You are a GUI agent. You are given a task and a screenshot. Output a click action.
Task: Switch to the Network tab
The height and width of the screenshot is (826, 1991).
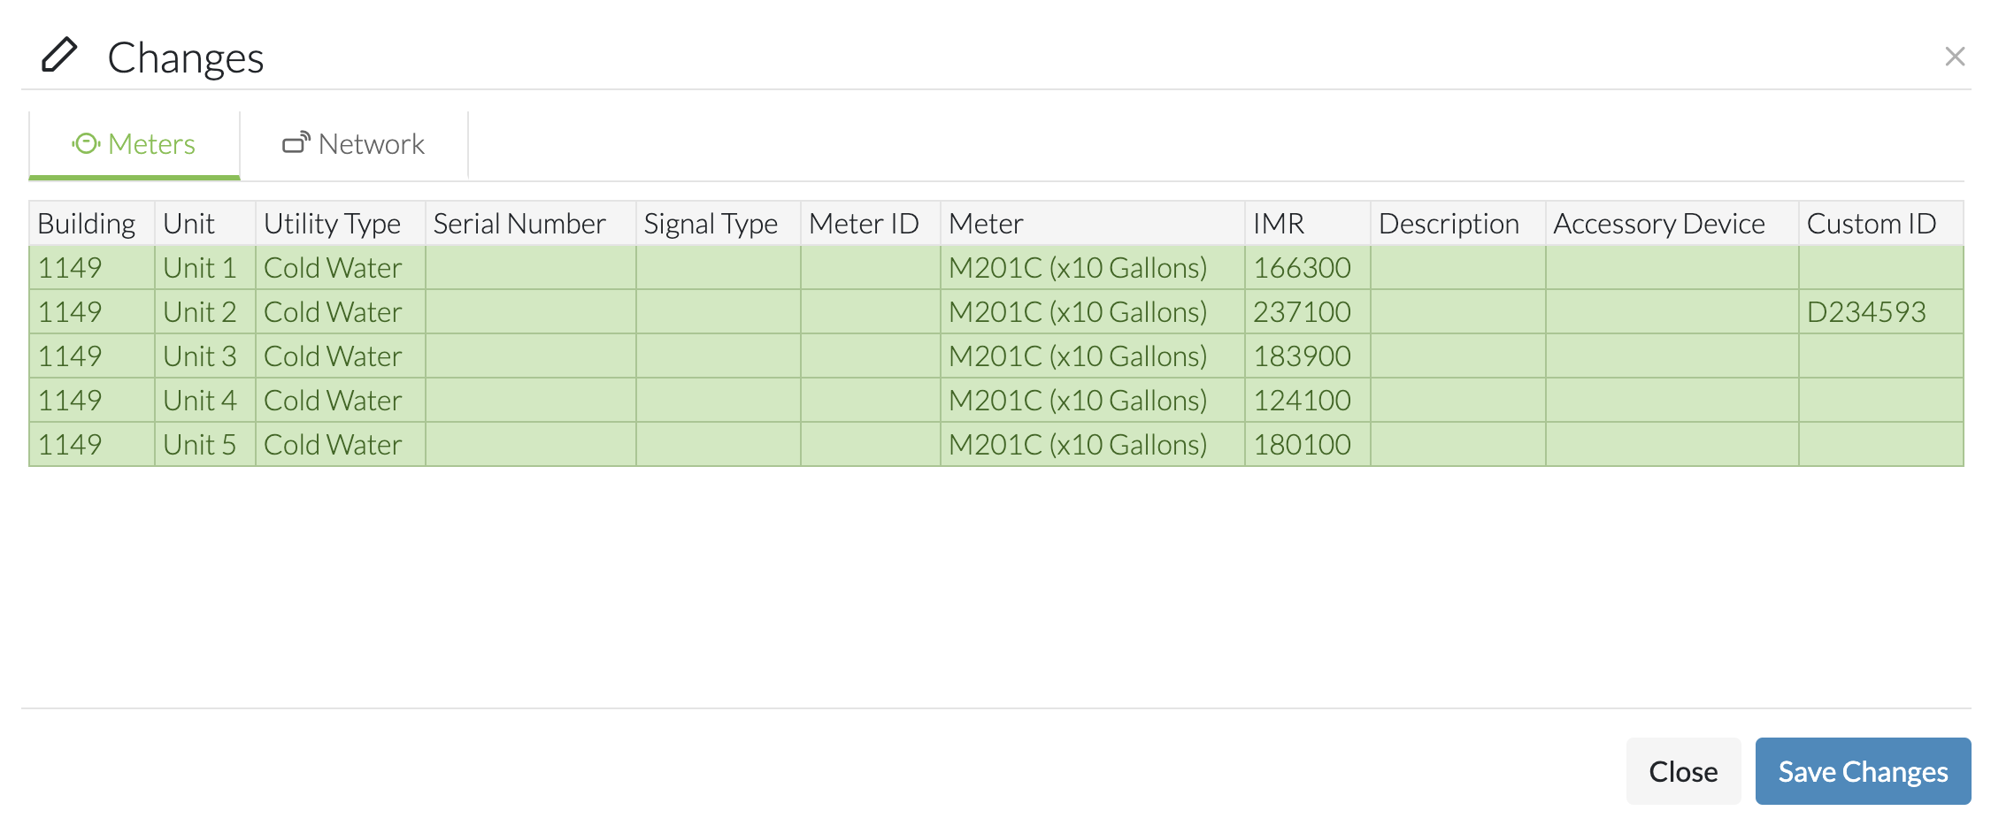pyautogui.click(x=354, y=144)
